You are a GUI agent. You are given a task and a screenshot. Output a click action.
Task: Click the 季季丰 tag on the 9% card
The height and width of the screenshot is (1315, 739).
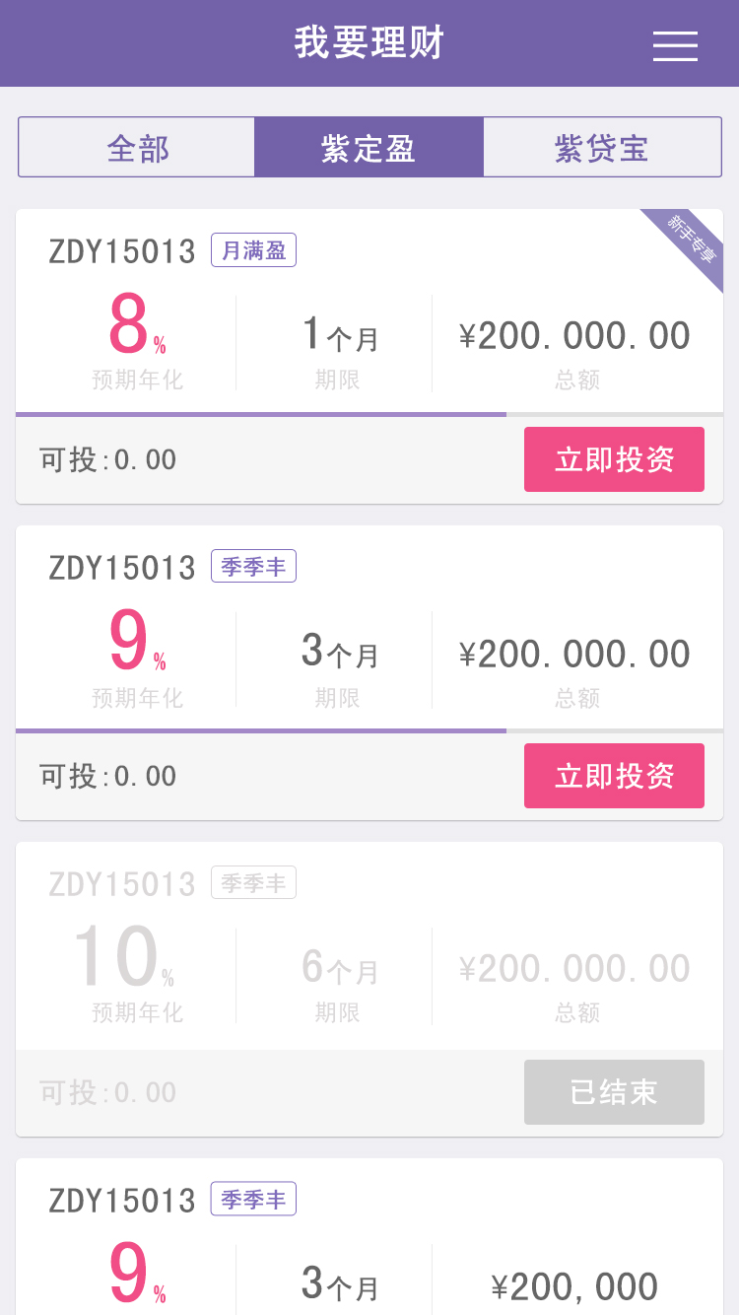click(253, 567)
